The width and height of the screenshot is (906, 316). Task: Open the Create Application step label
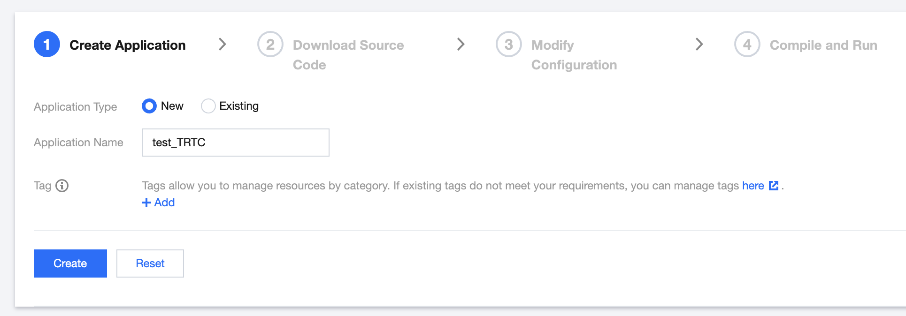coord(127,45)
